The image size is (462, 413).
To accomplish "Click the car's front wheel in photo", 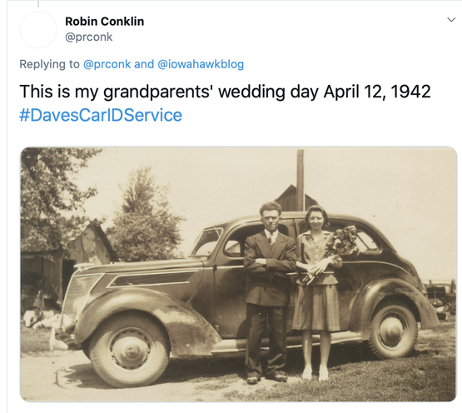I will click(130, 350).
